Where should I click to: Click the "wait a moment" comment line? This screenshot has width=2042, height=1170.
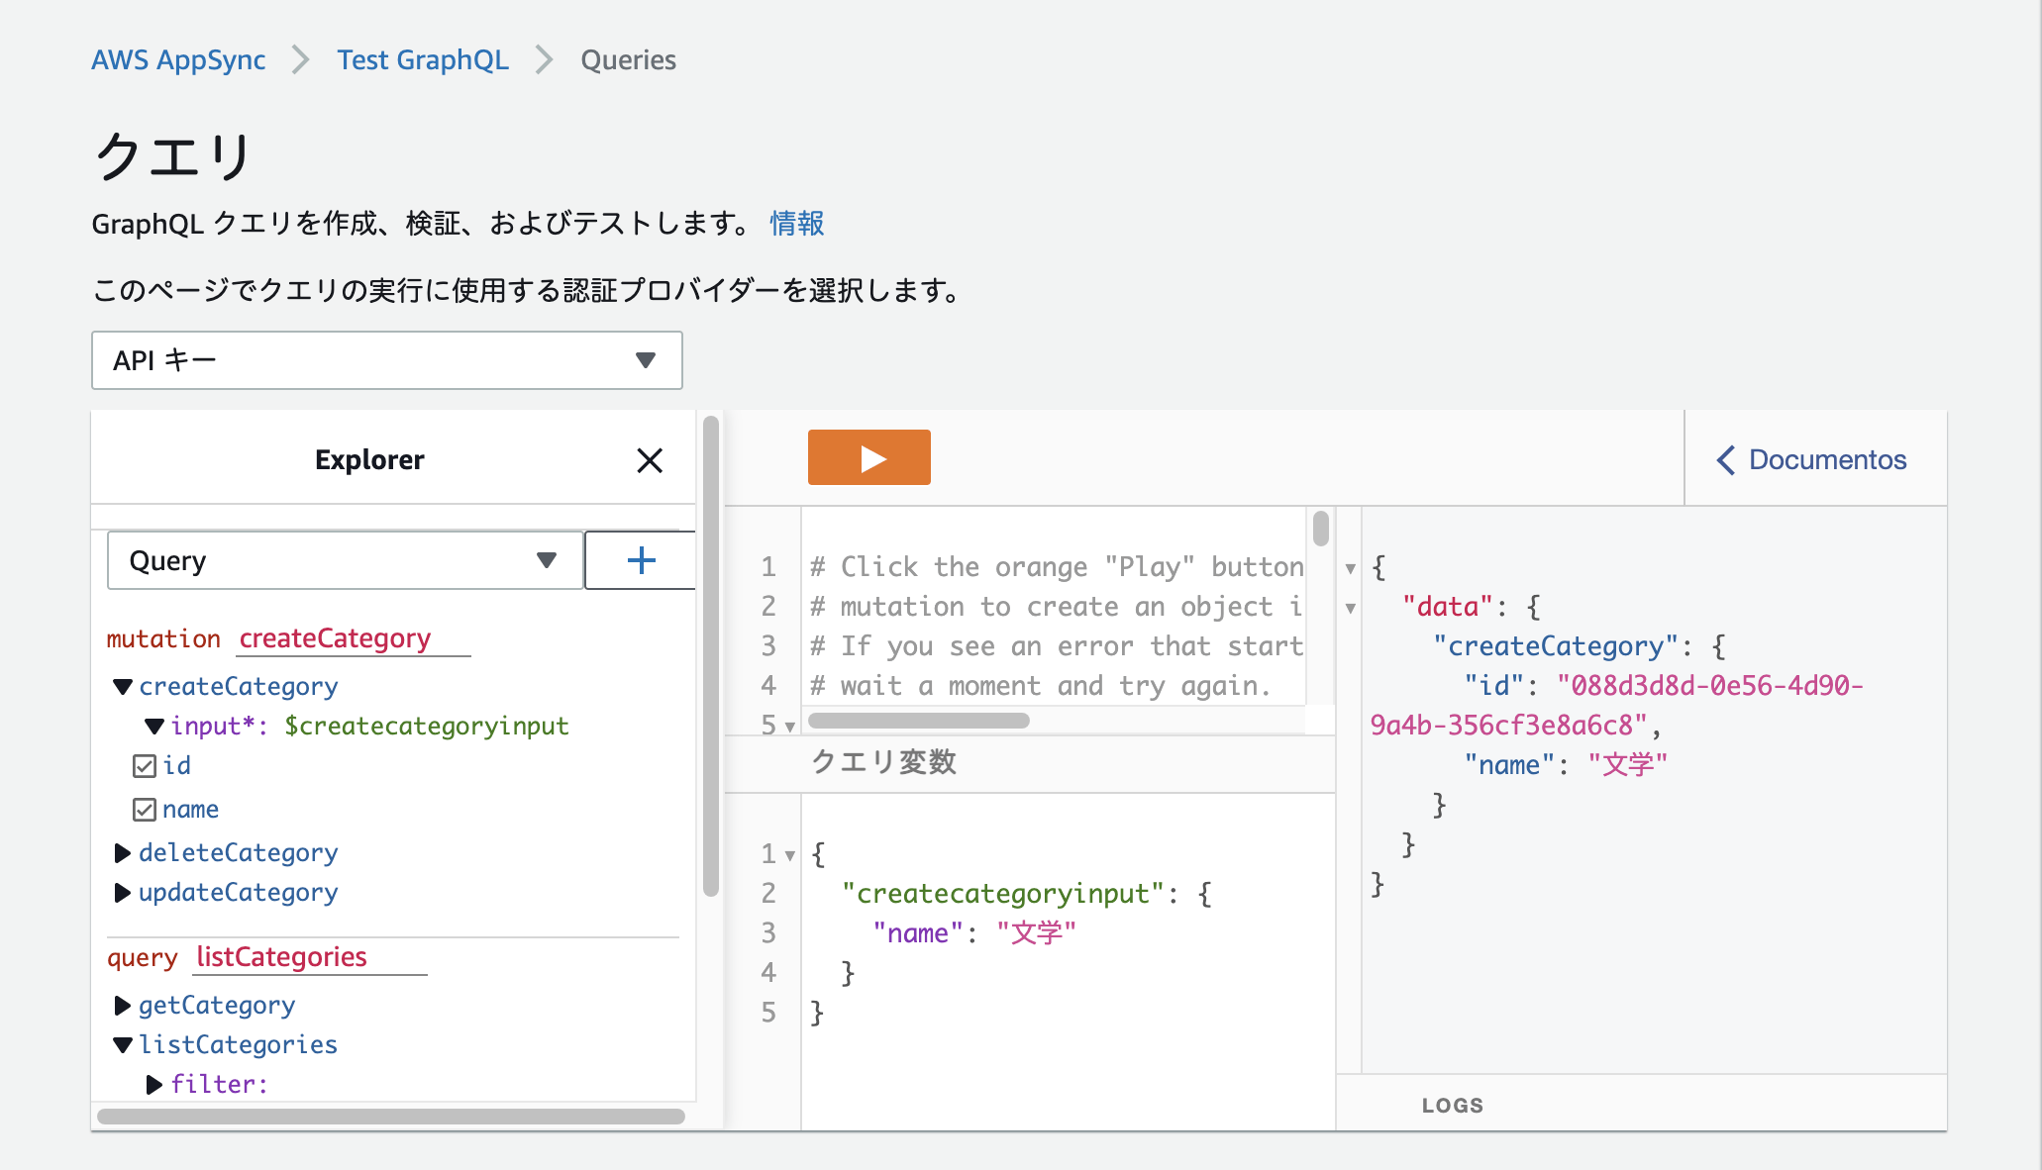1040,686
